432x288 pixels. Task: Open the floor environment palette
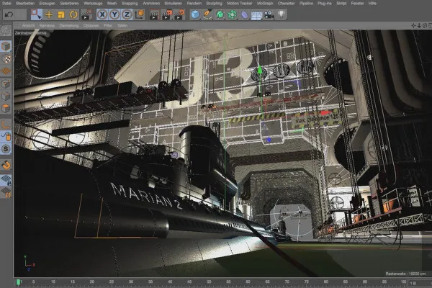pos(256,15)
